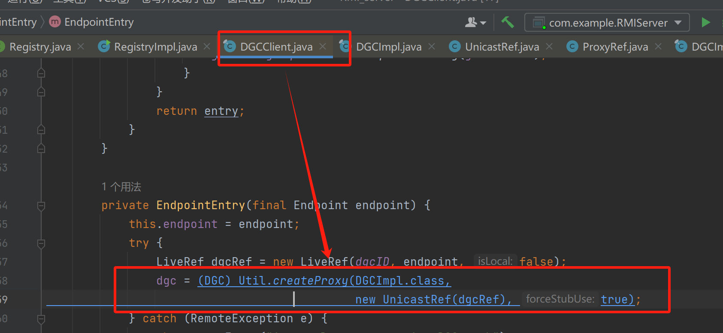The height and width of the screenshot is (333, 723).
Task: Close the Registry.java tab
Action: click(81, 46)
